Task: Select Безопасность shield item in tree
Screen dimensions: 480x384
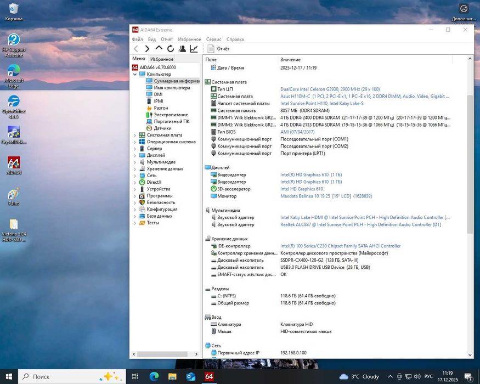Action: pyautogui.click(x=161, y=202)
